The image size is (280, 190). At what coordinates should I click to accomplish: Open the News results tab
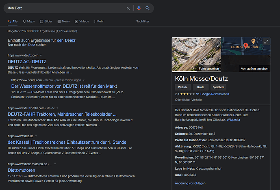click(63, 21)
